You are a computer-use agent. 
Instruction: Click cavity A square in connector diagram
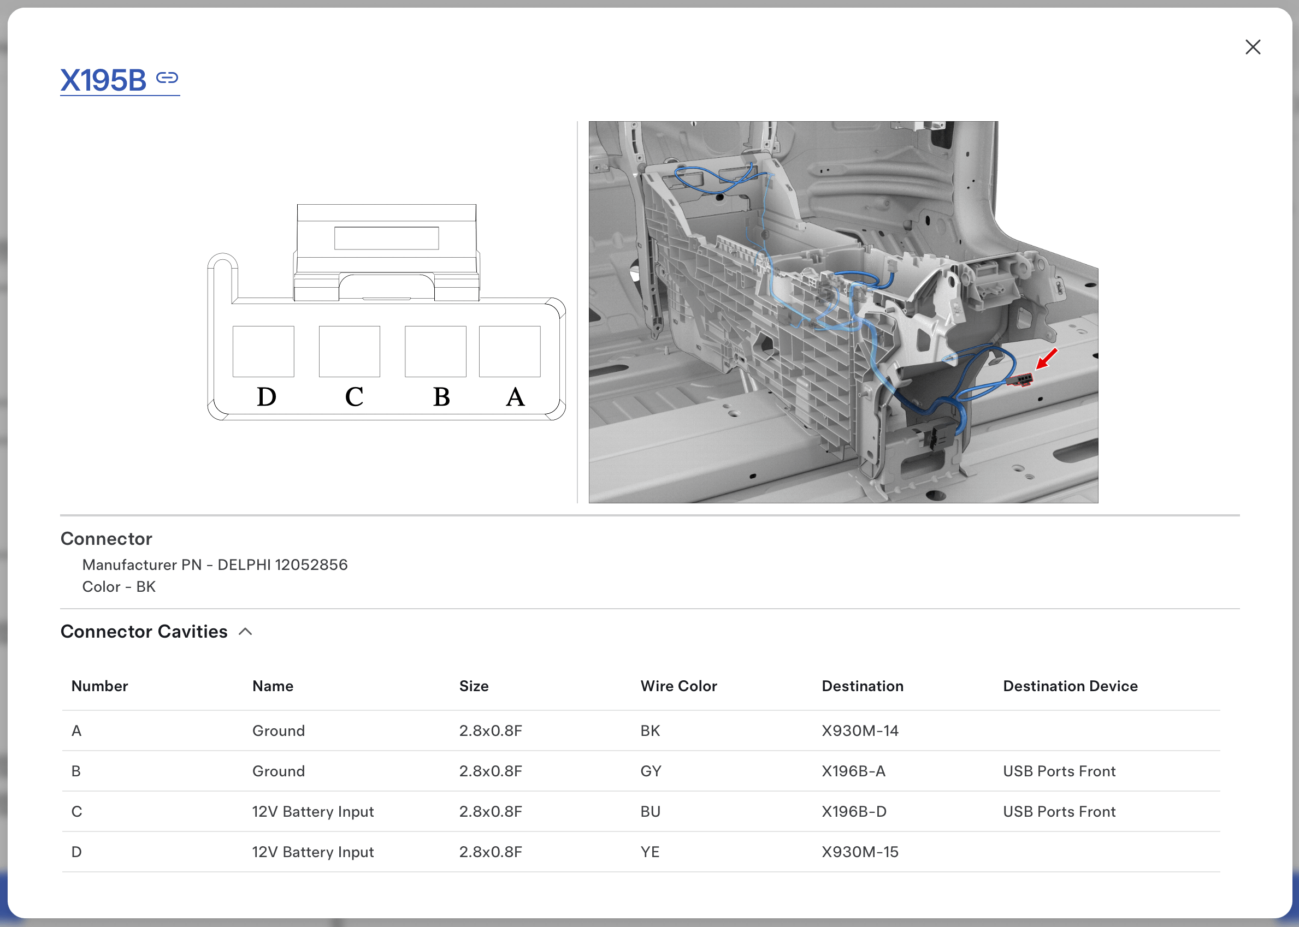pos(509,352)
